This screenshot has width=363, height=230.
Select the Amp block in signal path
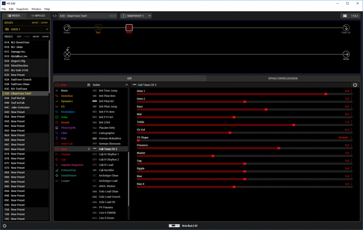point(129,28)
